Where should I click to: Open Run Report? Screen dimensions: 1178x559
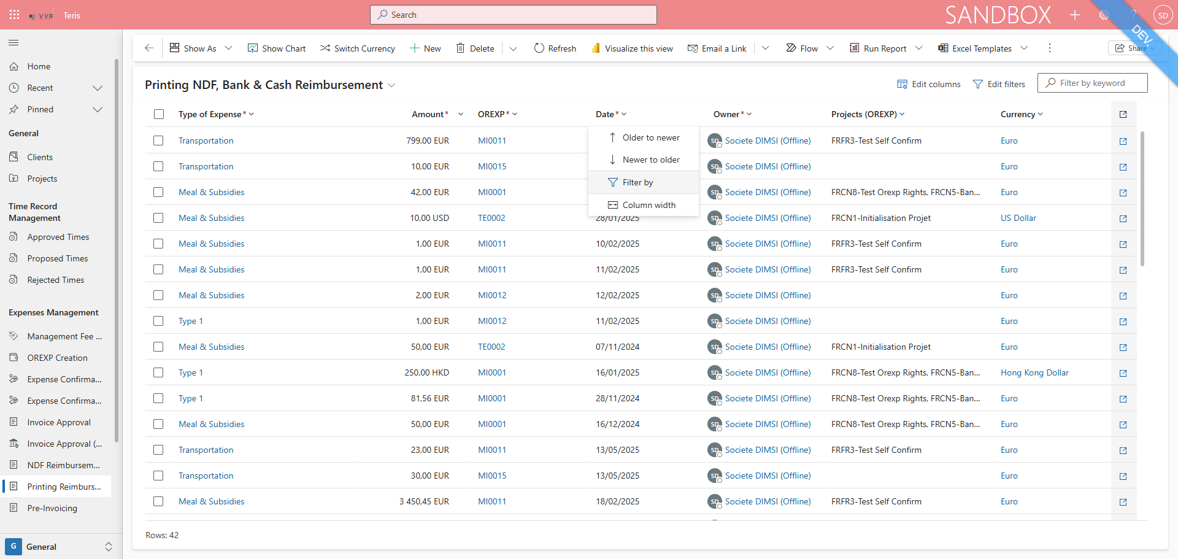pos(878,48)
